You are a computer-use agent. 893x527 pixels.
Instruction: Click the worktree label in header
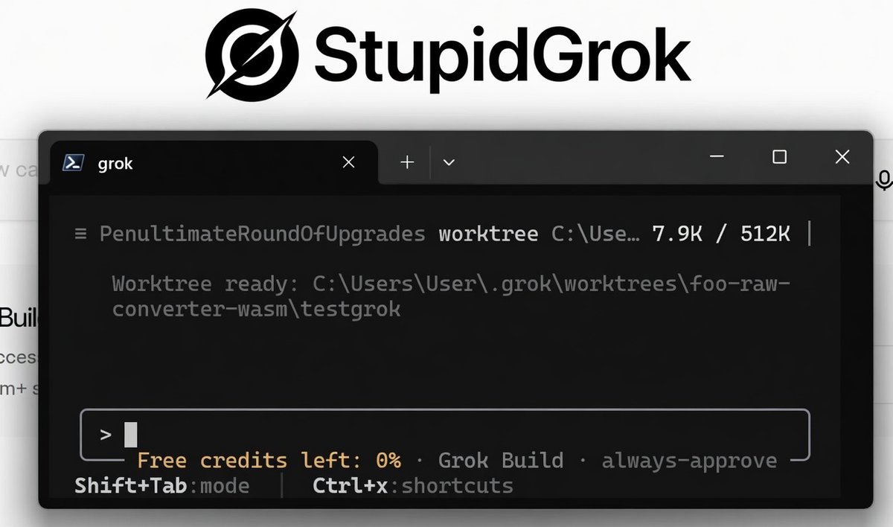[488, 234]
